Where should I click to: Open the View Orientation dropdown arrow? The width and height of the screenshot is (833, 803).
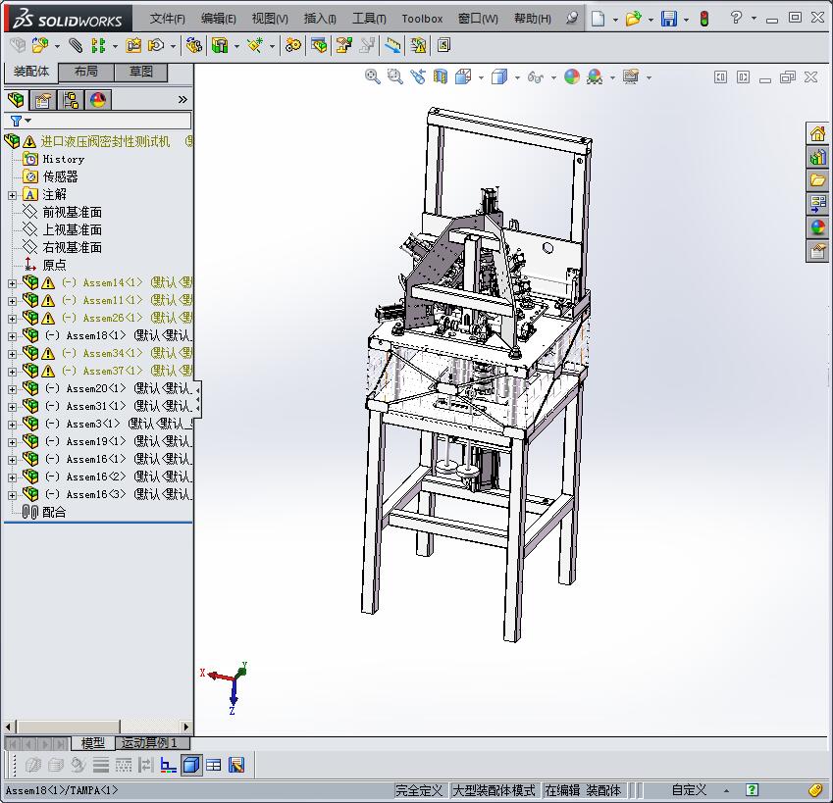click(482, 78)
